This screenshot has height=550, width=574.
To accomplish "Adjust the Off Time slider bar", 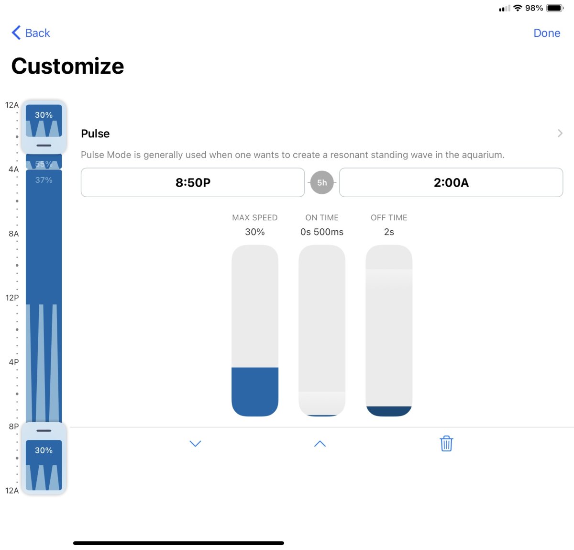I will point(389,330).
